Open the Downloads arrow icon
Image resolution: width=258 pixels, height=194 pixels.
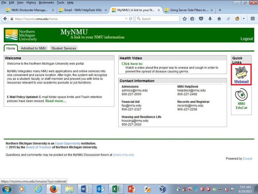(x=210, y=19)
